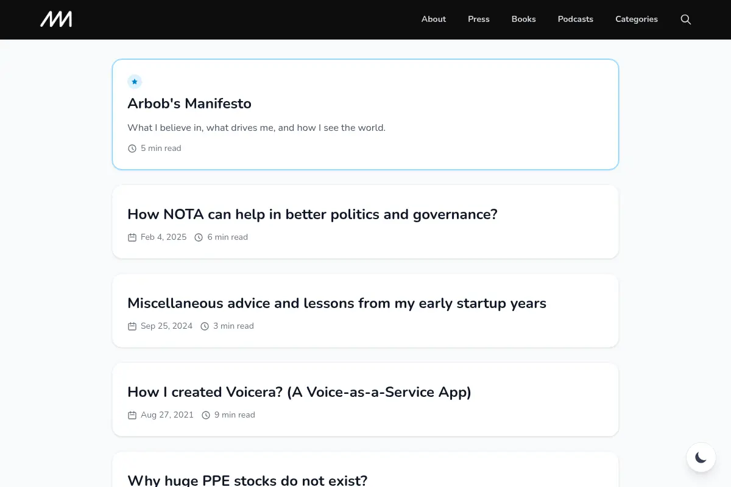Open the Books navigation link
731x487 pixels.
tap(524, 19)
